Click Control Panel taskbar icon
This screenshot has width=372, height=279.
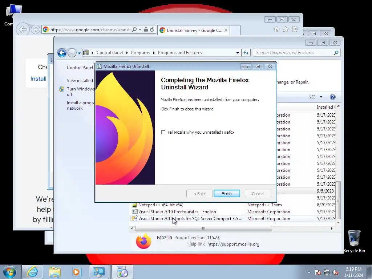tap(99, 272)
